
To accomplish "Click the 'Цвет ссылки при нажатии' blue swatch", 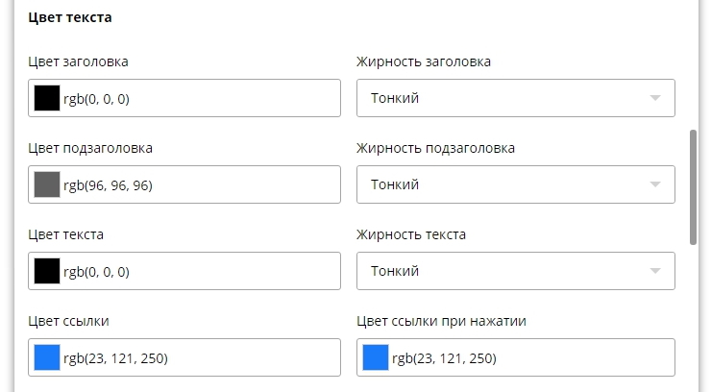I will click(x=376, y=357).
